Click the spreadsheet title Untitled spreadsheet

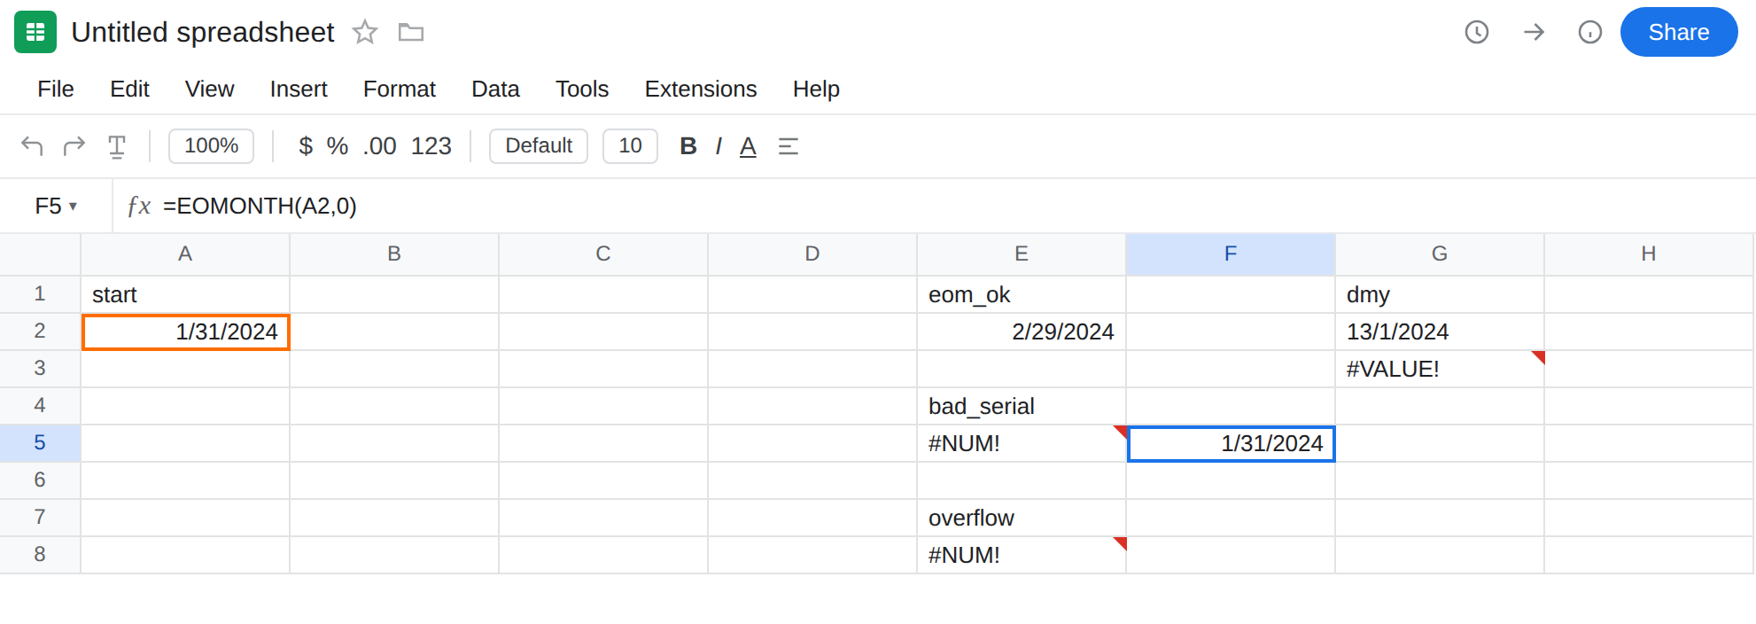click(203, 32)
